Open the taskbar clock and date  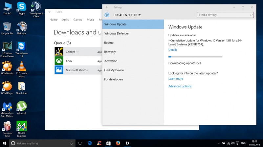[254, 143]
